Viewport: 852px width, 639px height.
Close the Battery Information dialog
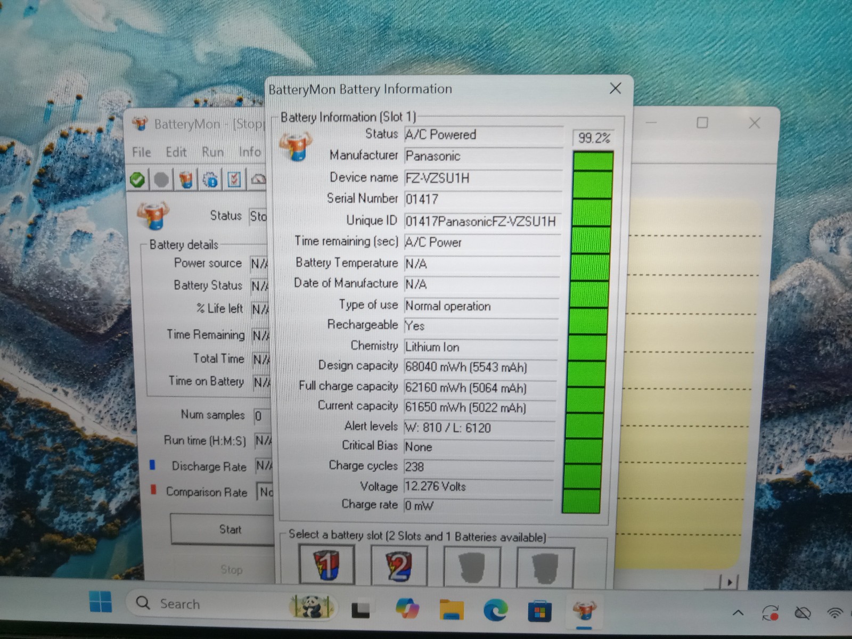point(615,88)
